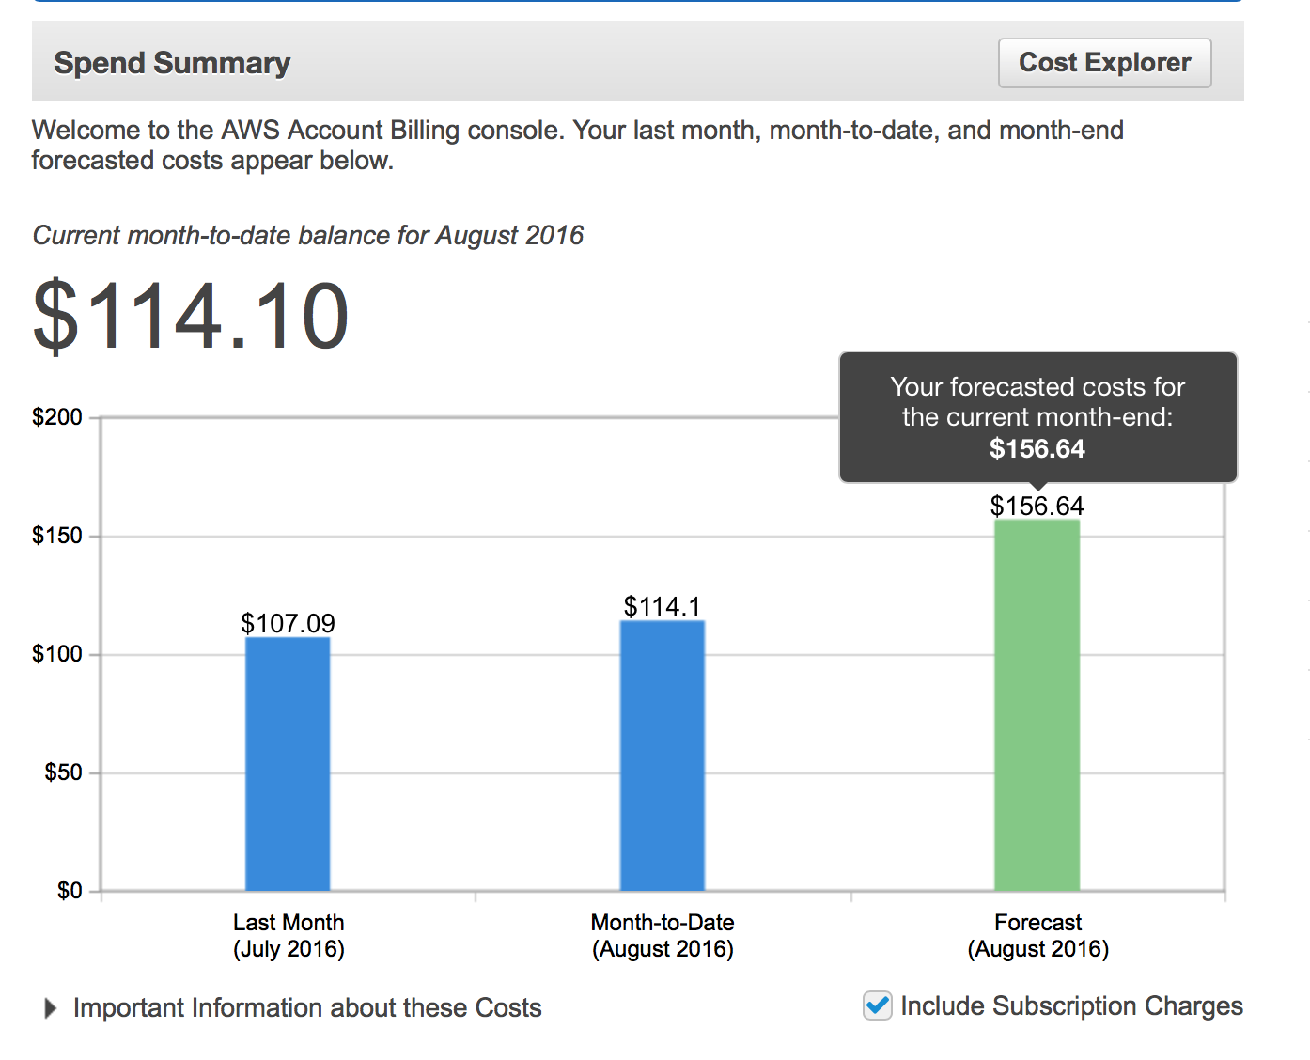The height and width of the screenshot is (1060, 1310).
Task: Click the Current month-to-date balance heading
Action: point(308,235)
